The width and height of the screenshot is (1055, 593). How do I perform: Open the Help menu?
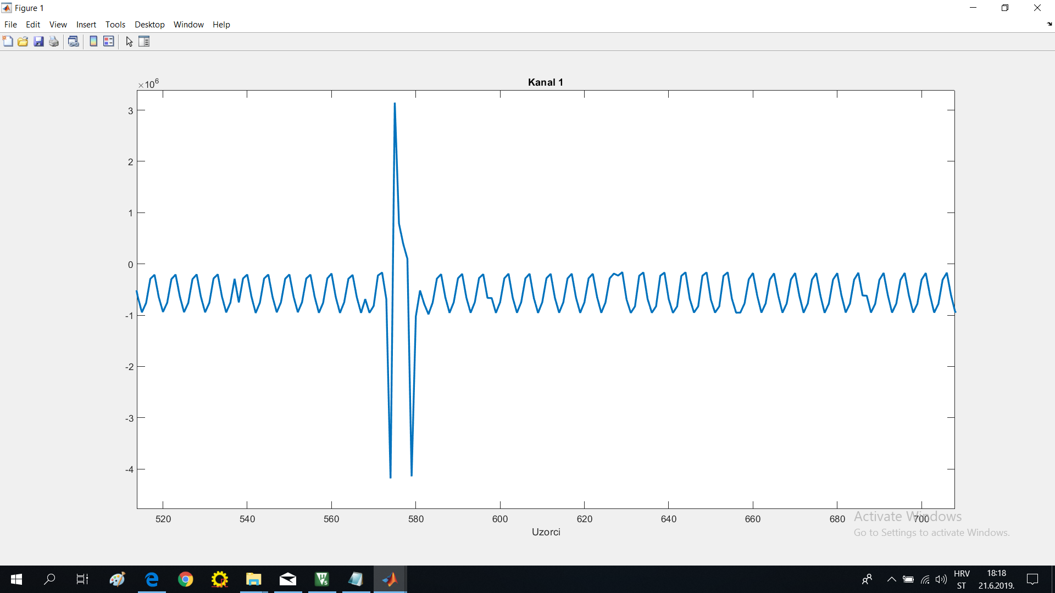pos(221,25)
